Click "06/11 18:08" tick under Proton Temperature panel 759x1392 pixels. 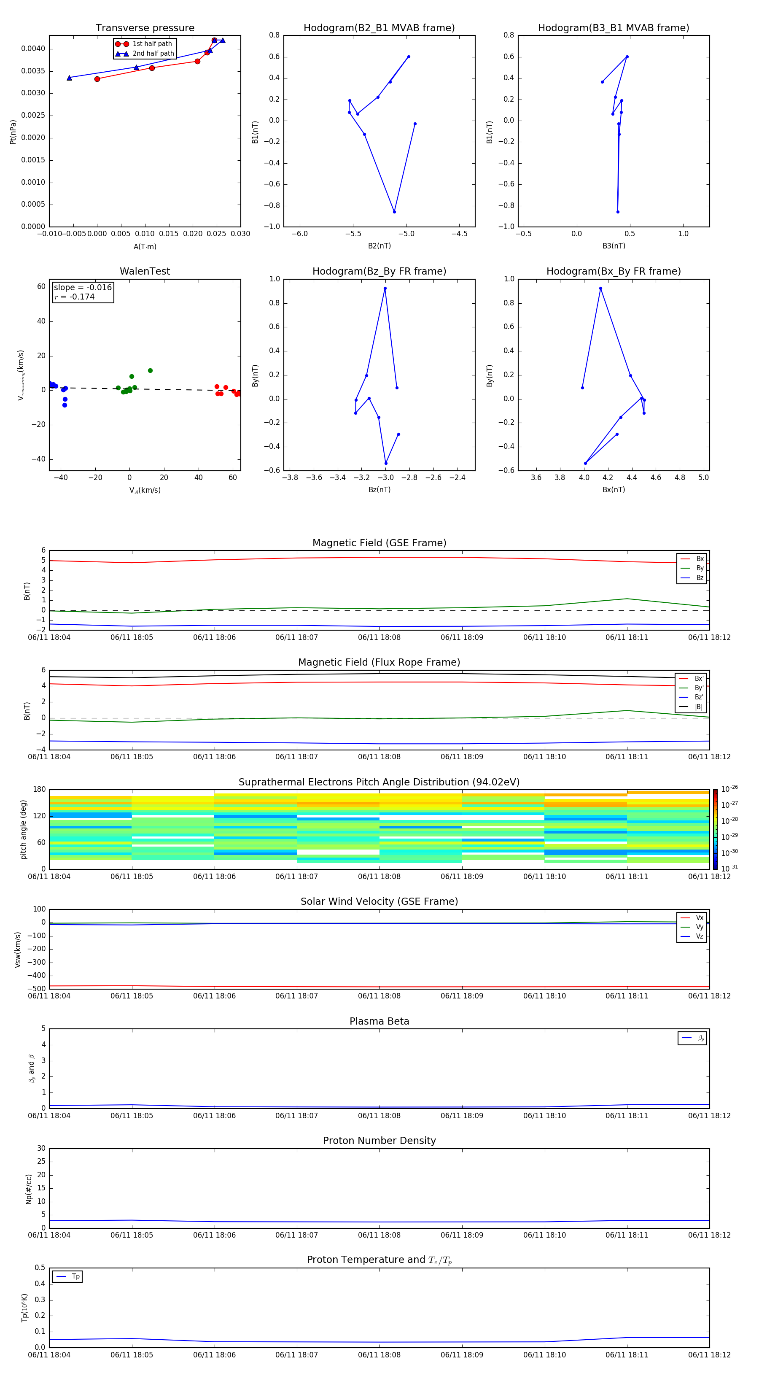click(x=379, y=1355)
